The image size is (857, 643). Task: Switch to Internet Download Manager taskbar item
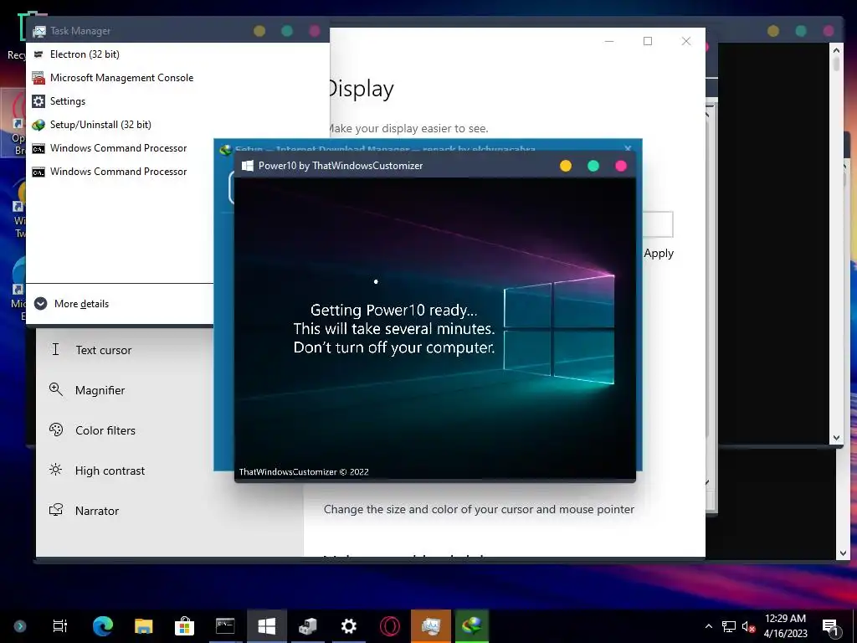(x=472, y=625)
